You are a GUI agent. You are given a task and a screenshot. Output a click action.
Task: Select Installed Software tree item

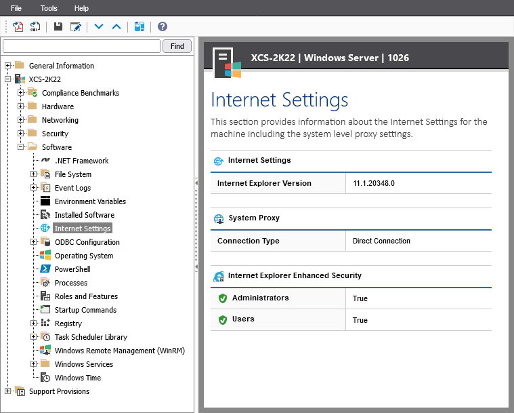pos(85,215)
